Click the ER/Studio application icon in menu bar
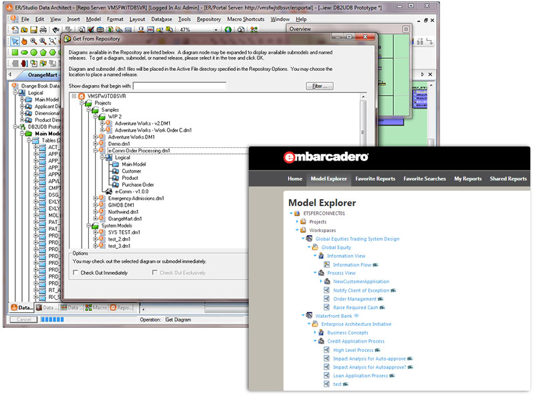 coord(14,19)
